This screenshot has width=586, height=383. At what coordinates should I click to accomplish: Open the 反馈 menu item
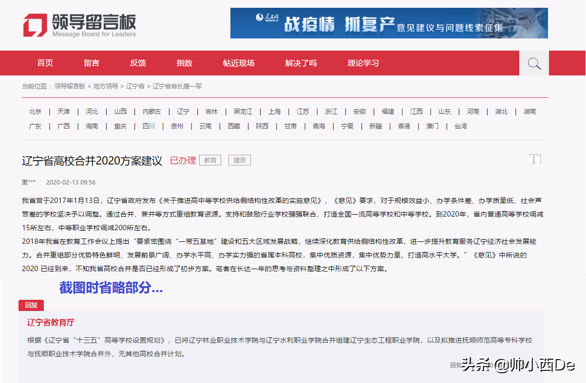click(x=138, y=63)
